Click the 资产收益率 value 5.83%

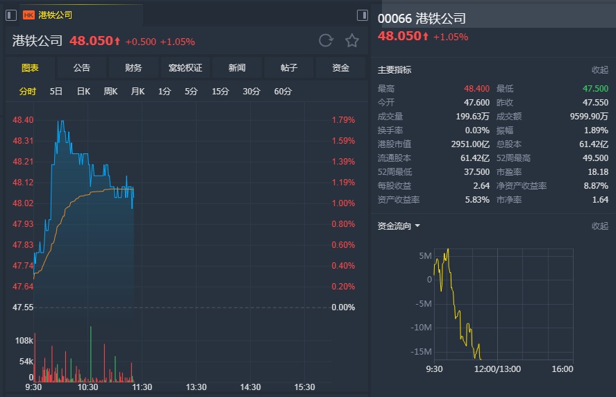tap(477, 200)
